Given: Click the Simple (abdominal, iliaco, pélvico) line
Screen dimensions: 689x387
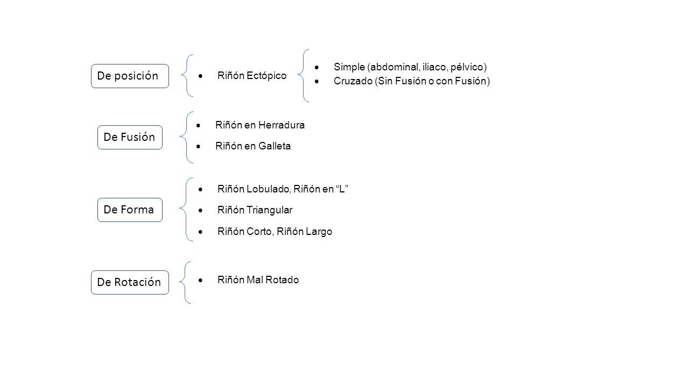Looking at the screenshot, I should coord(410,67).
